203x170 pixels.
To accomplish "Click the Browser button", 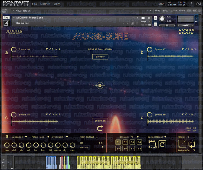I will pyautogui.click(x=100, y=57).
